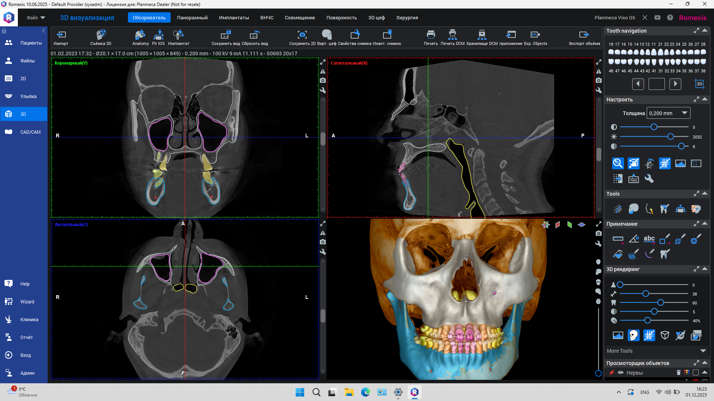Image resolution: width=714 pixels, height=401 pixels.
Task: Select the angle measurement annotation tool
Action: pos(633,239)
